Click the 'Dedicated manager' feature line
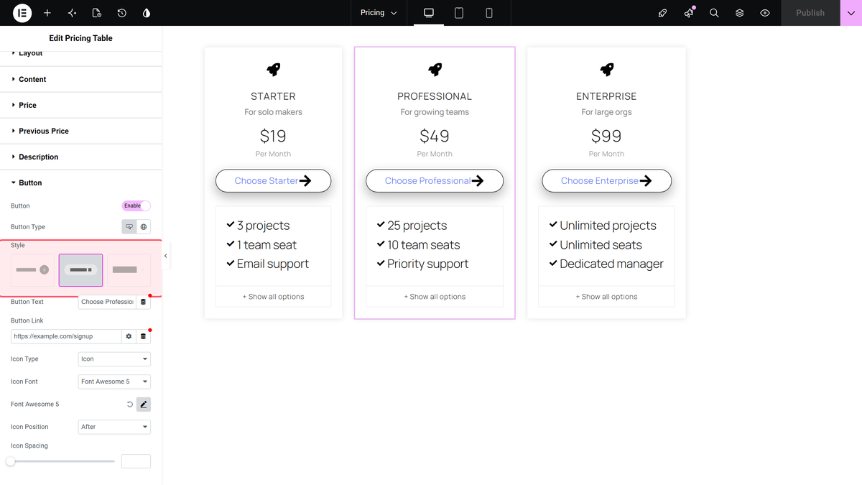The width and height of the screenshot is (862, 485). click(606, 264)
